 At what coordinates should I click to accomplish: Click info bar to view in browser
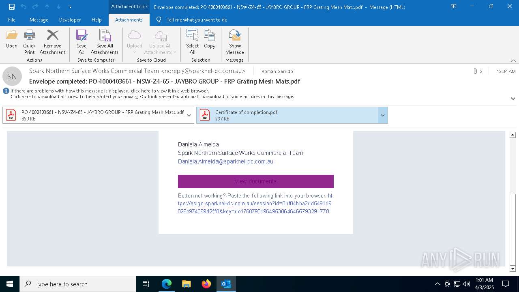[x=110, y=91]
